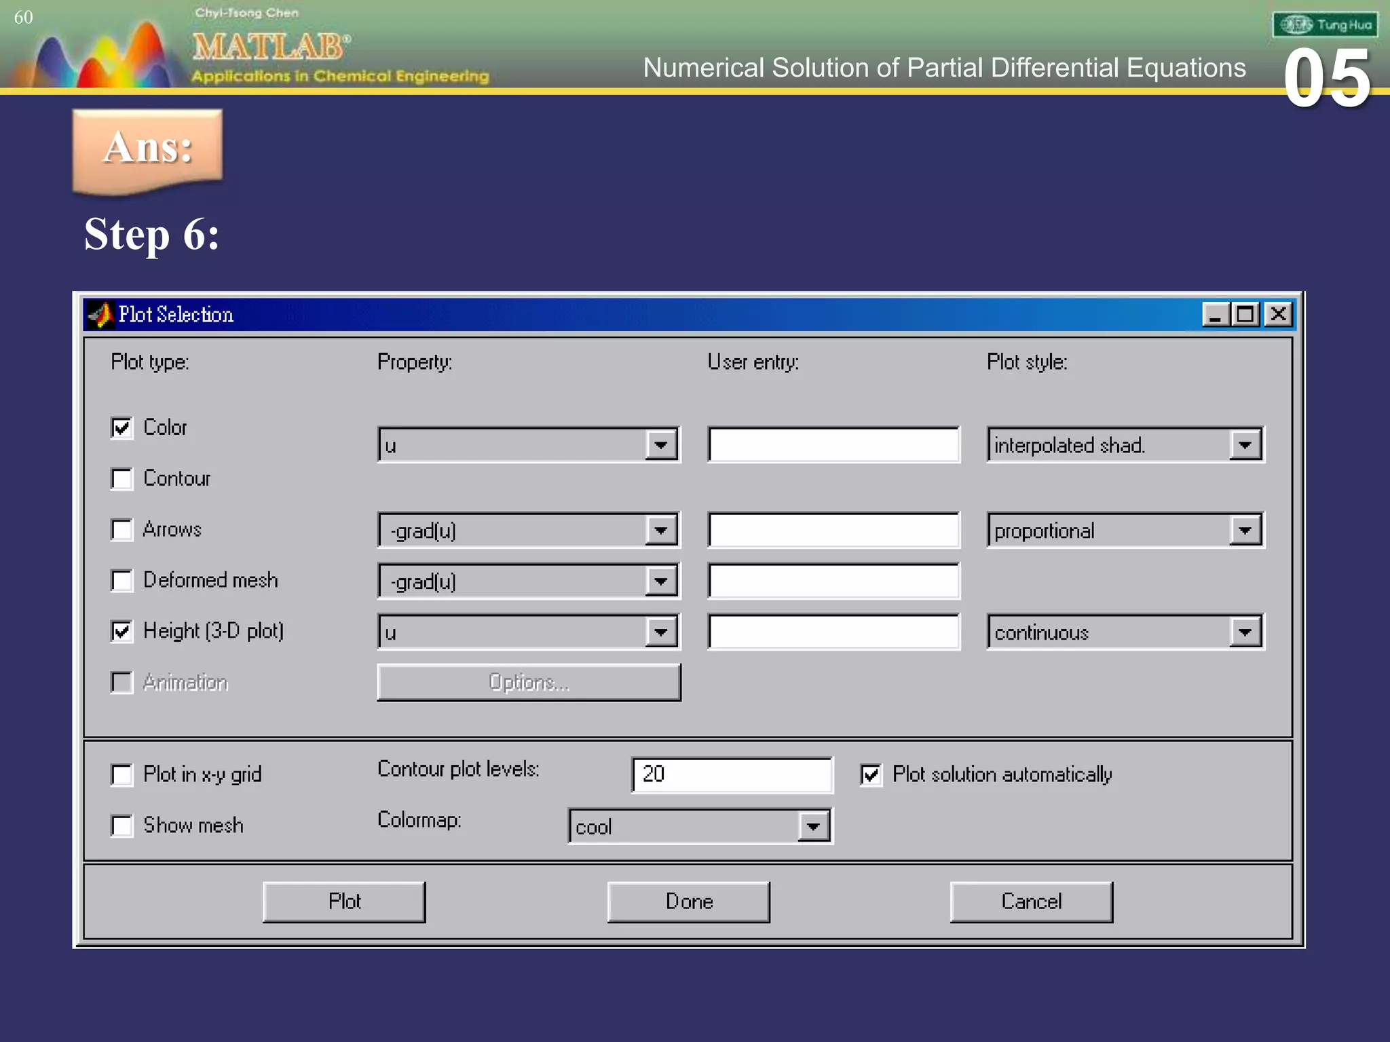Uncheck the Color plot type checkbox
The image size is (1390, 1042).
click(x=122, y=428)
